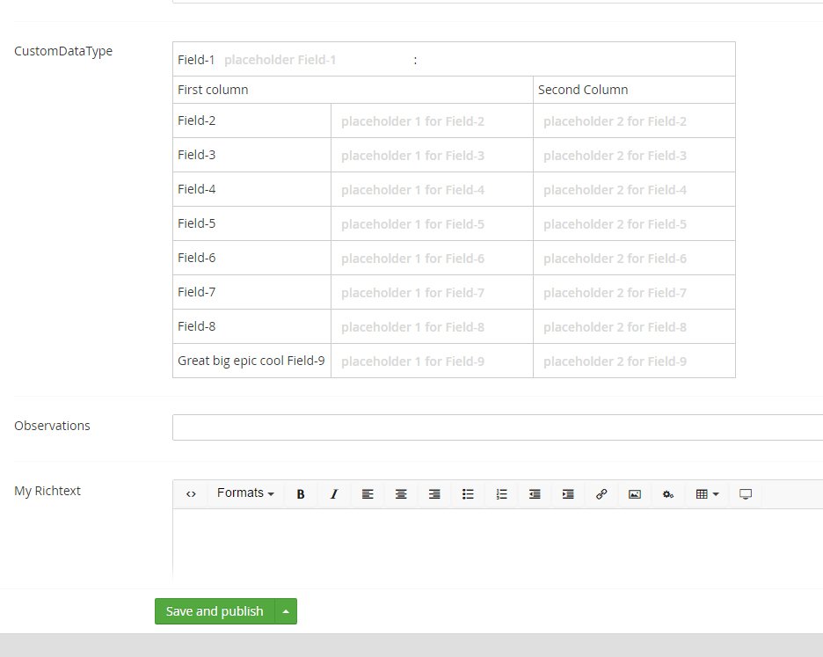Click the 'Great big epic cool Field-9' label

point(251,361)
